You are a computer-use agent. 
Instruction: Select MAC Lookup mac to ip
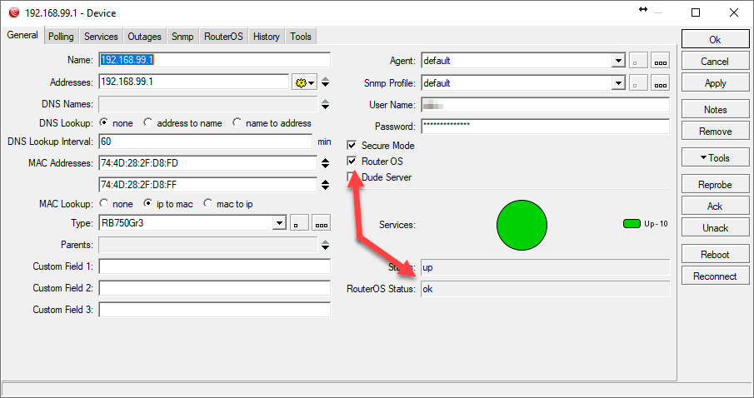tap(207, 203)
